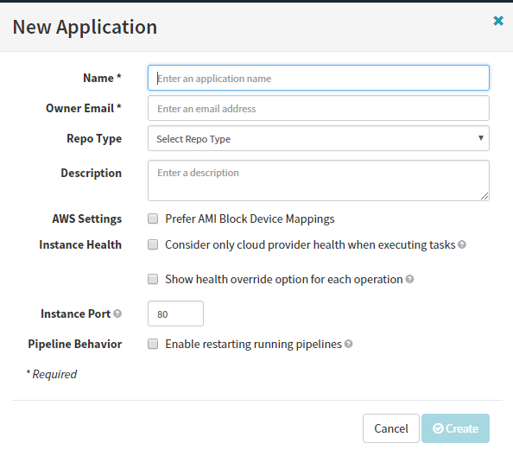Open help icon beside health override option
This screenshot has width=513, height=456.
pyautogui.click(x=409, y=279)
